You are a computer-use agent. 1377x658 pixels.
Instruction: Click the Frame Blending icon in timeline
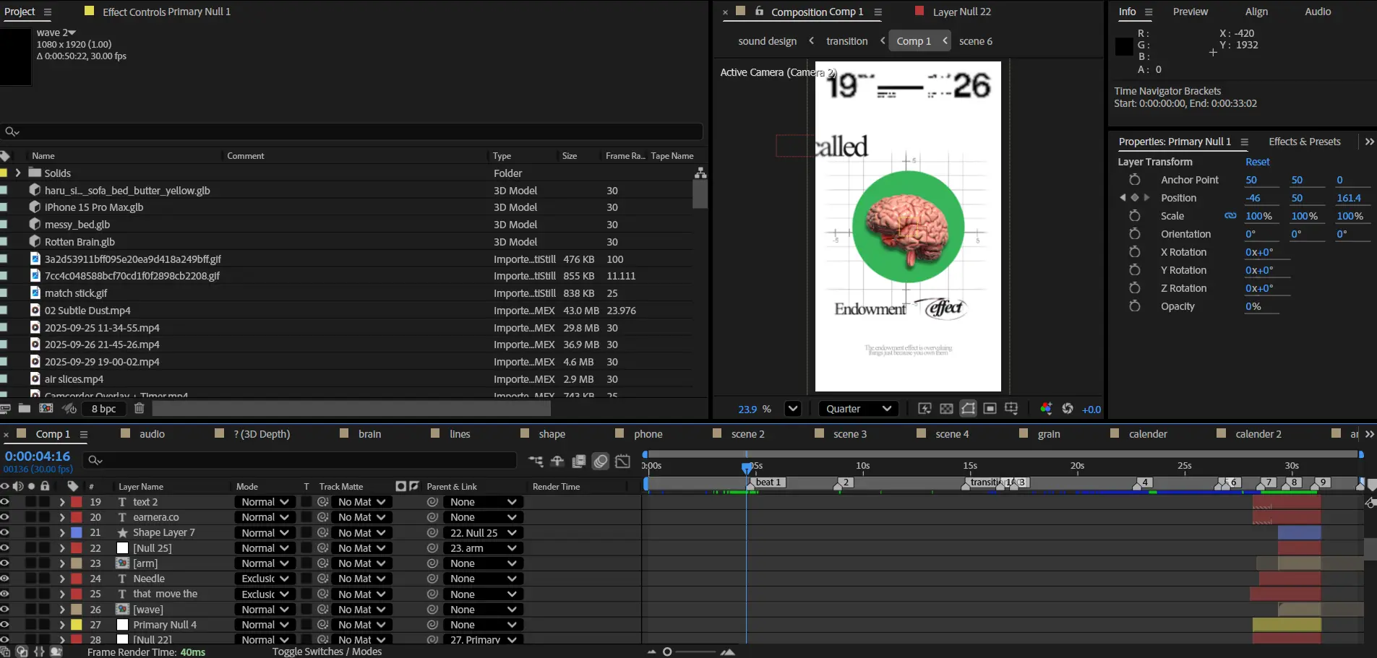click(579, 462)
